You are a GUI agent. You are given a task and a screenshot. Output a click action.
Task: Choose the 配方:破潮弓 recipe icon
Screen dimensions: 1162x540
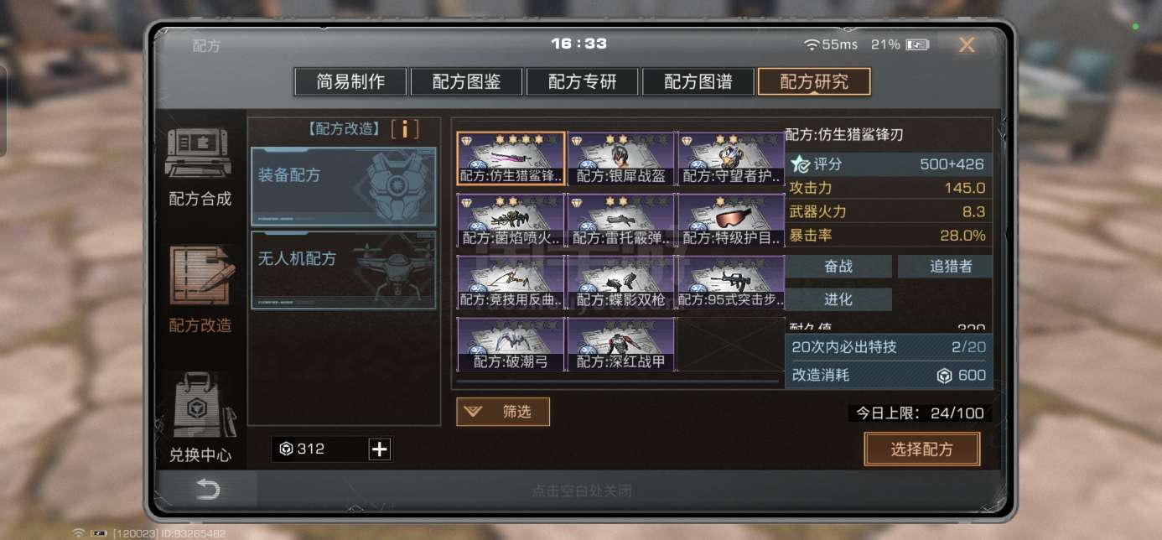(x=511, y=344)
